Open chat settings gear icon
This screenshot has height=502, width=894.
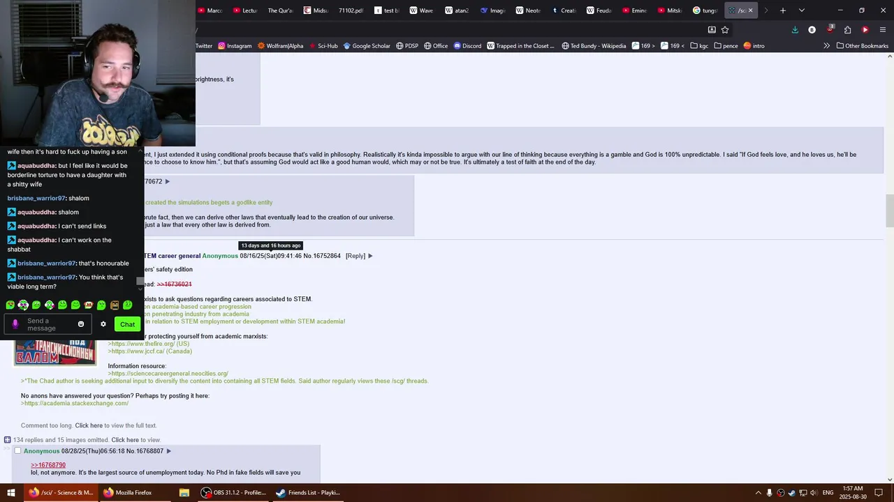click(x=103, y=324)
